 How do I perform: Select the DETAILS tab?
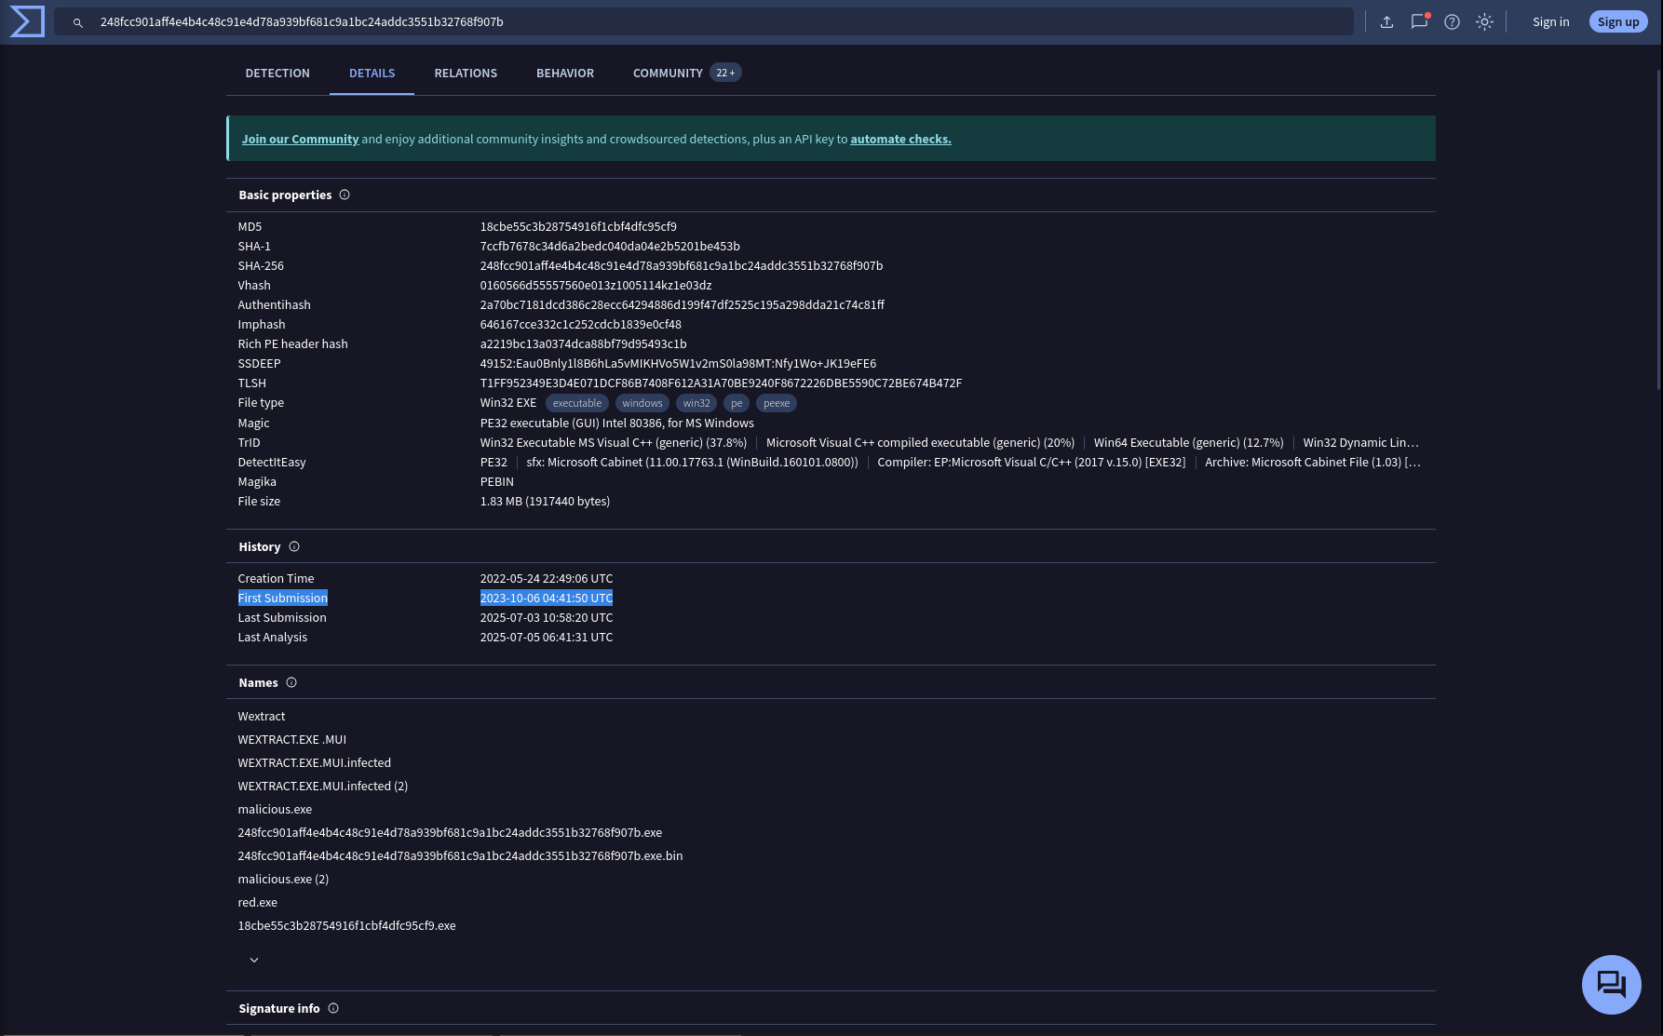coord(372,73)
